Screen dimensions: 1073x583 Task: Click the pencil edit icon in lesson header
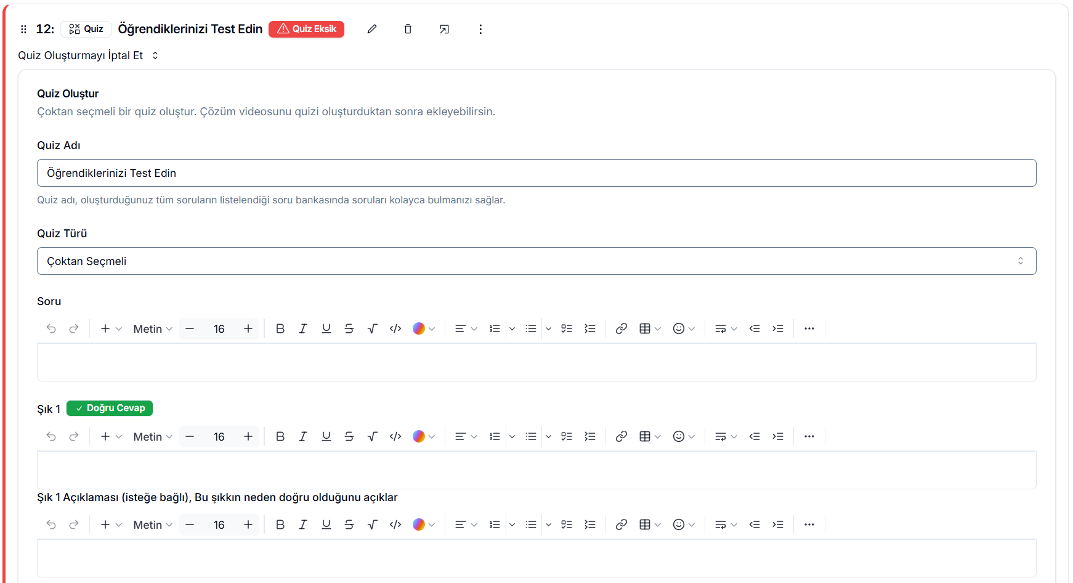pos(372,29)
